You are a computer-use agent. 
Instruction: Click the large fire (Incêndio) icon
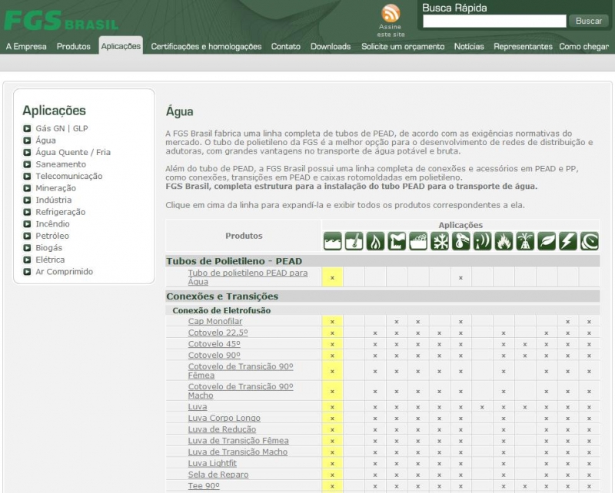click(504, 240)
